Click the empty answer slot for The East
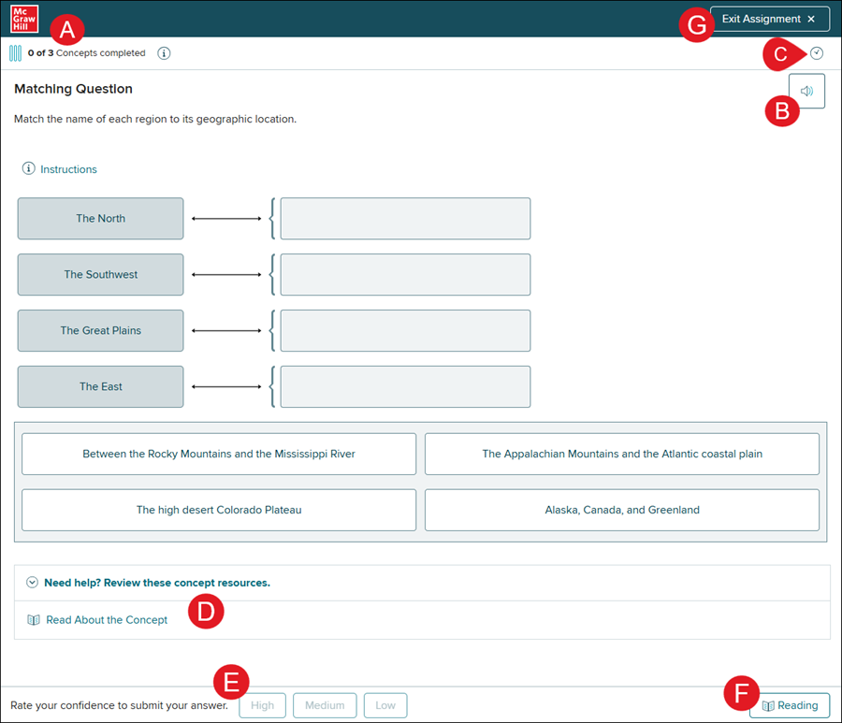This screenshot has height=723, width=842. pos(405,387)
